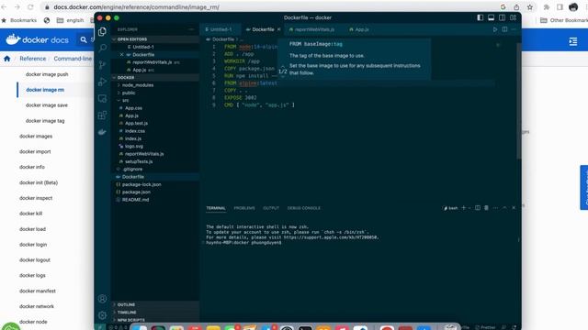The width and height of the screenshot is (588, 330).
Task: Bookmark page with browser star icon
Action: (x=530, y=7)
